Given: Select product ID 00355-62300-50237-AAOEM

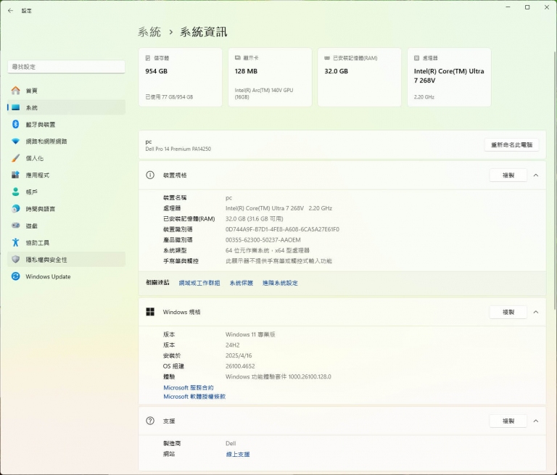Looking at the screenshot, I should coord(263,240).
